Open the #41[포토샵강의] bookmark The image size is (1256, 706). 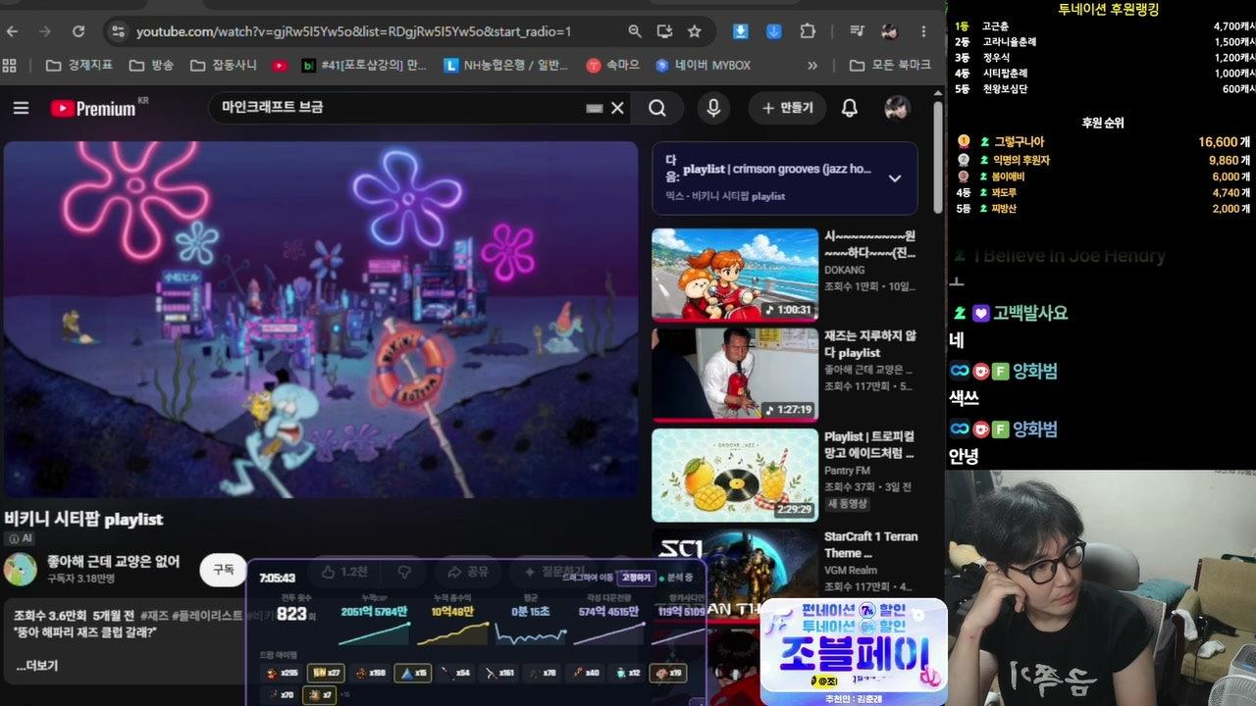point(364,66)
